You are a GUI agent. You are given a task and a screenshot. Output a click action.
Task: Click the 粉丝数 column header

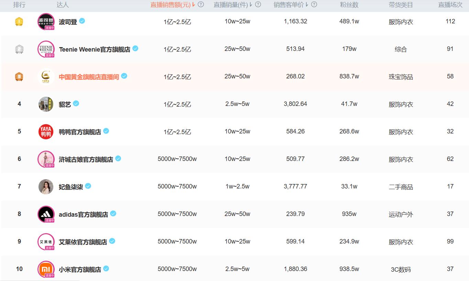(349, 5)
